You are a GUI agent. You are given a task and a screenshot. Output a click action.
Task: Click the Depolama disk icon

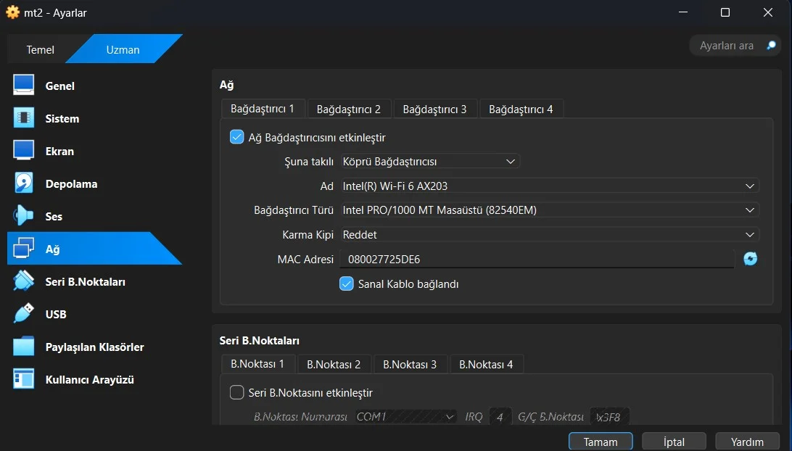coord(24,183)
